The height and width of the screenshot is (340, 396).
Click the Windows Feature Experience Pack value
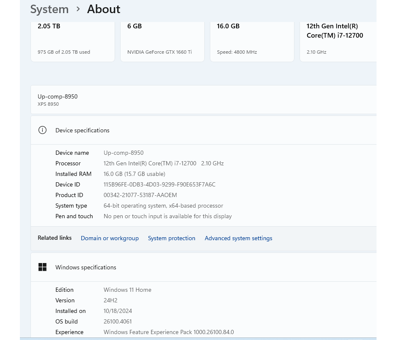[169, 332]
